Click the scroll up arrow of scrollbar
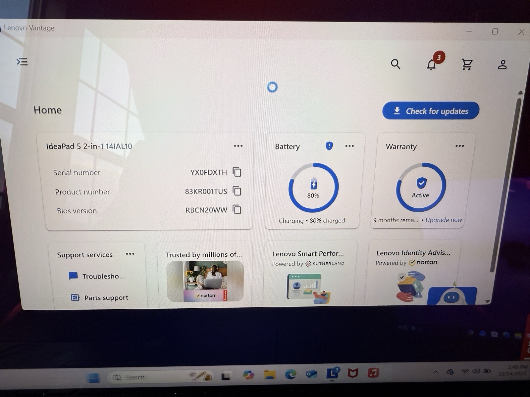 click(520, 93)
